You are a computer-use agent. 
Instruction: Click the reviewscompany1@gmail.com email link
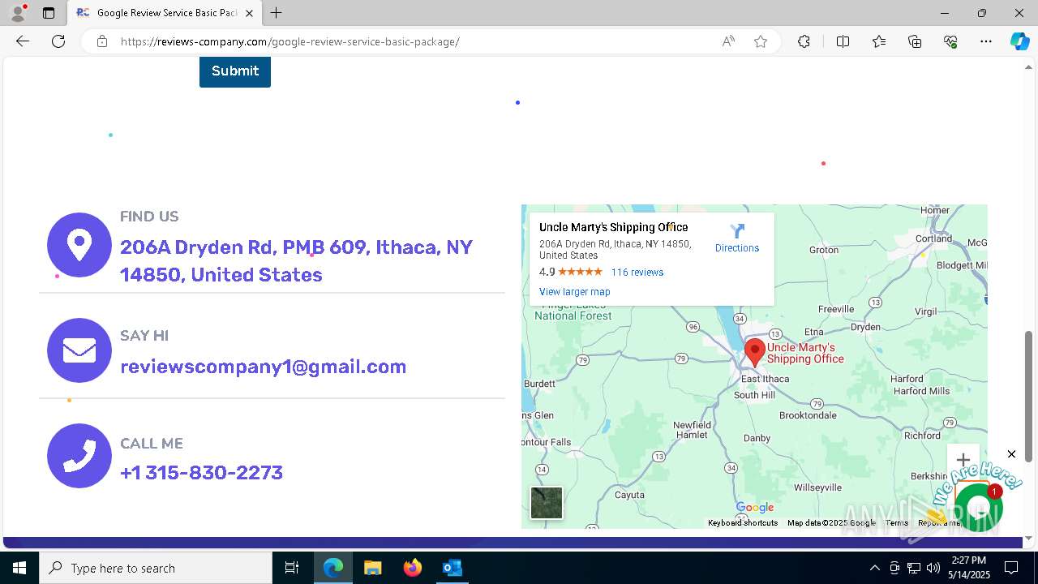point(264,367)
